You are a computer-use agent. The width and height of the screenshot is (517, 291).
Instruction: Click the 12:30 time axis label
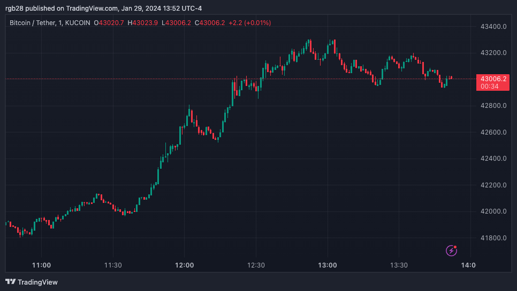tap(256, 265)
